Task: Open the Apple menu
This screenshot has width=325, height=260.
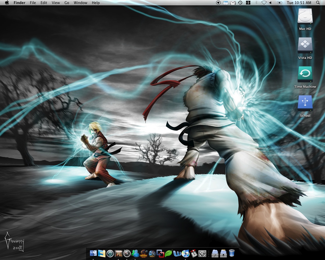Action: [x=7, y=3]
